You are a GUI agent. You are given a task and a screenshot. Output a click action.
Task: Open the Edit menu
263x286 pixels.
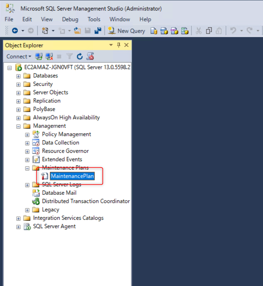click(x=27, y=19)
